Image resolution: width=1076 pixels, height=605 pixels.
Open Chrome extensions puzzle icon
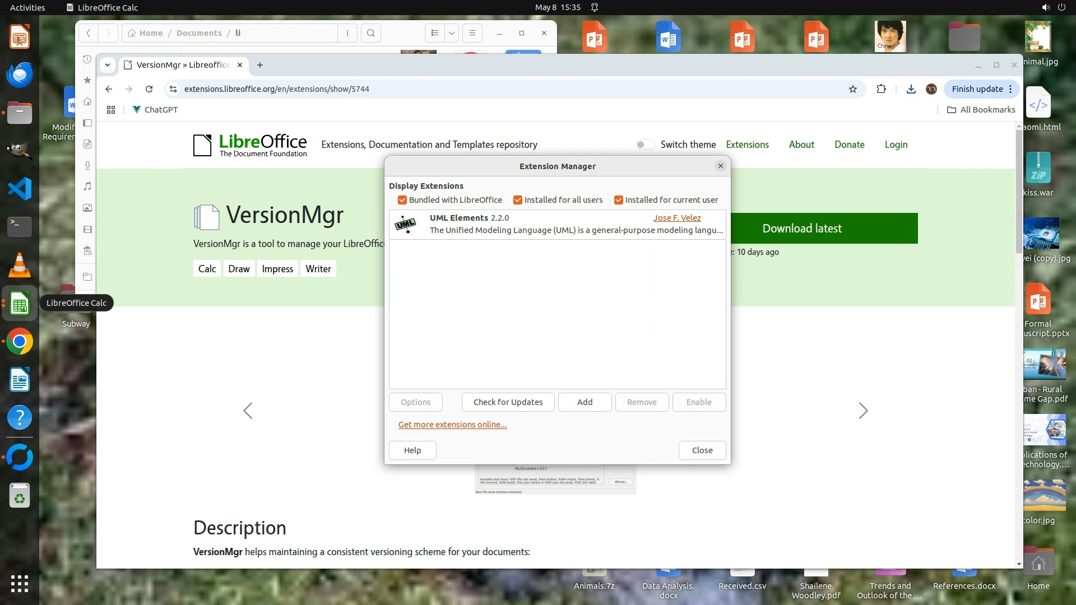pyautogui.click(x=881, y=89)
